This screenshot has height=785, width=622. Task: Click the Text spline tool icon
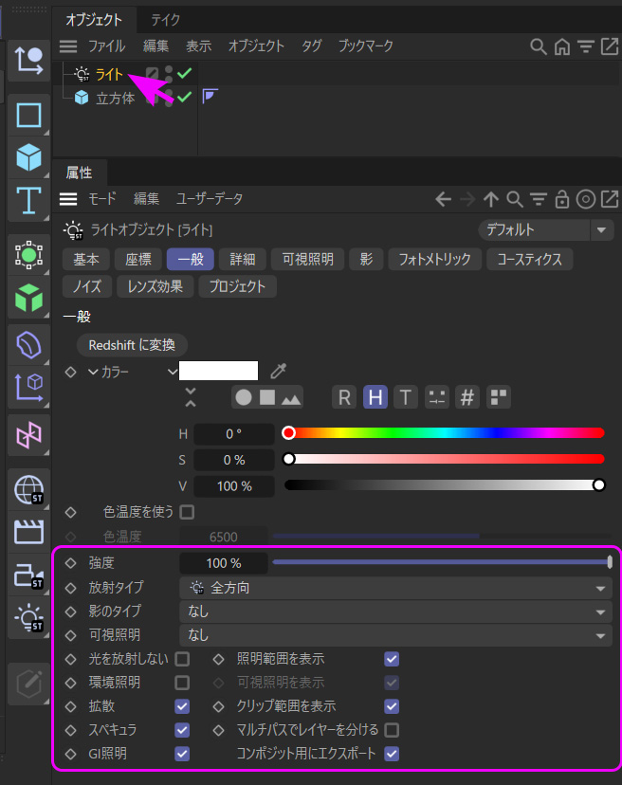pos(28,200)
